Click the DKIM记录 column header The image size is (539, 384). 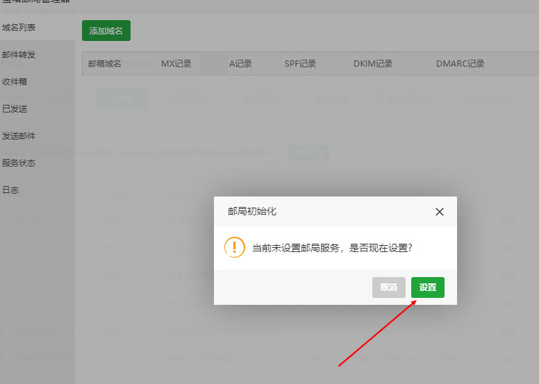point(373,64)
